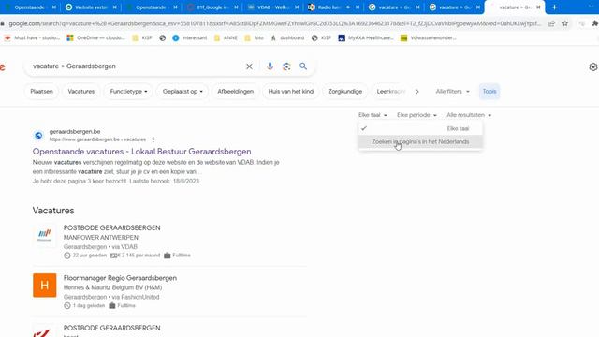Open more options for geraardsbergen.be result
Viewport: 599px width, 337px height.
(x=153, y=139)
